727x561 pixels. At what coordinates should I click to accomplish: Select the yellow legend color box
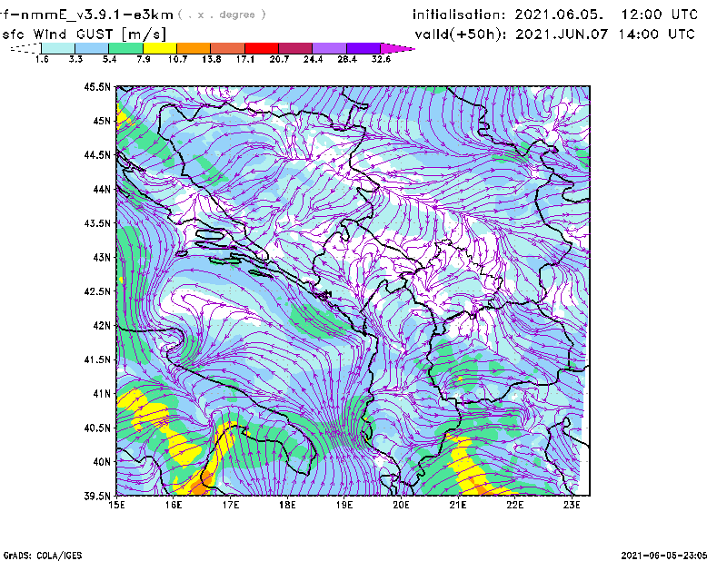coord(160,48)
